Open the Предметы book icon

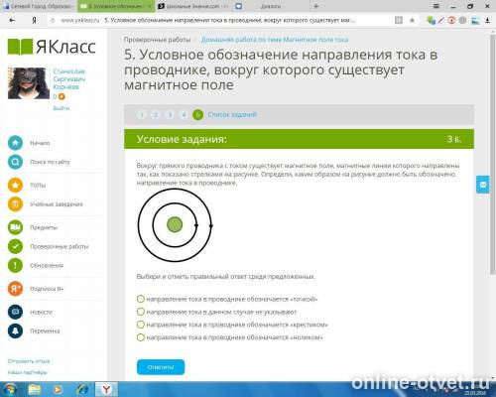click(15, 227)
